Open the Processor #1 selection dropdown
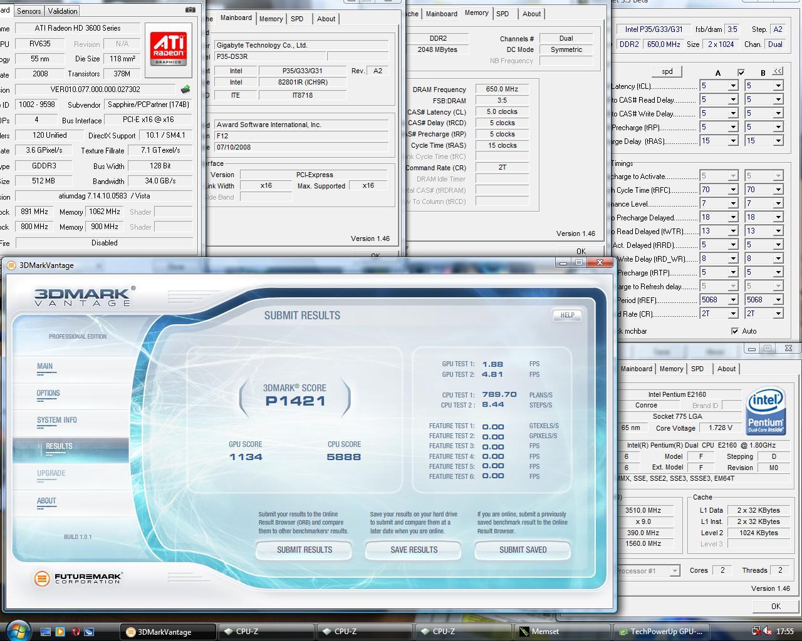 pyautogui.click(x=674, y=571)
